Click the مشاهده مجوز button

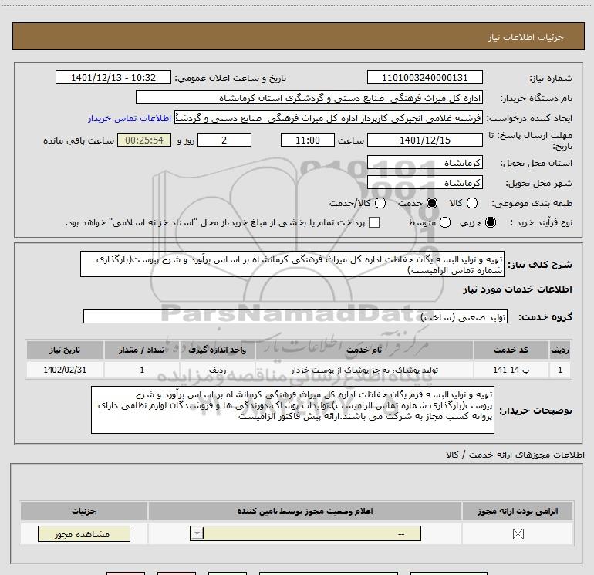point(84,533)
